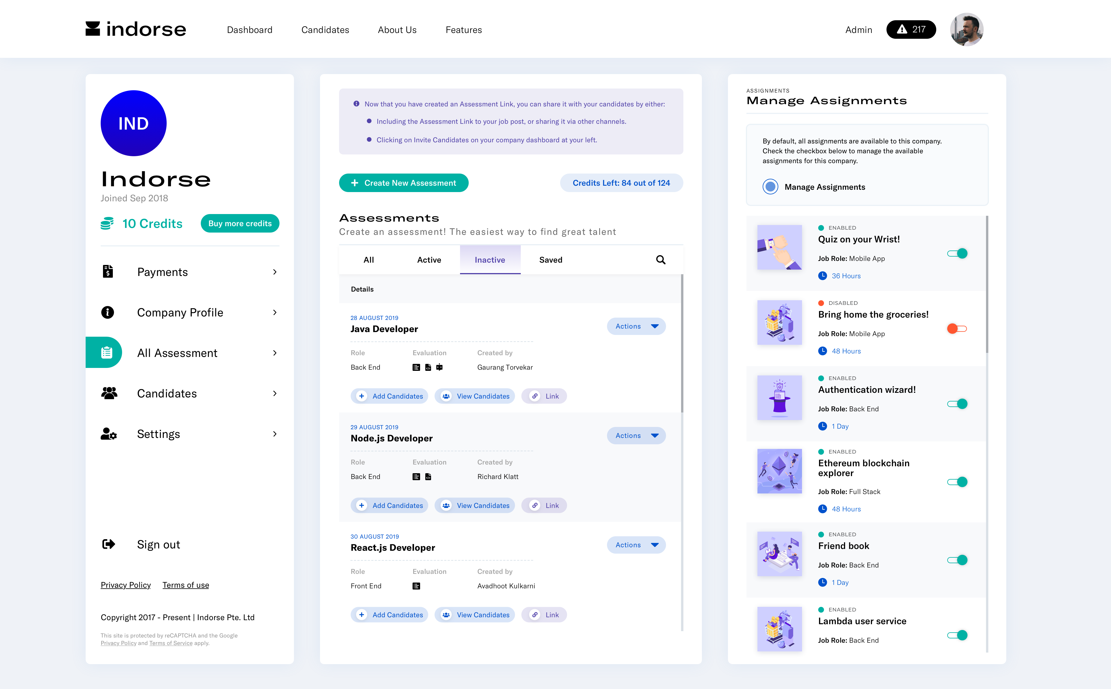Go to Dashboard in top navigation

[250, 30]
